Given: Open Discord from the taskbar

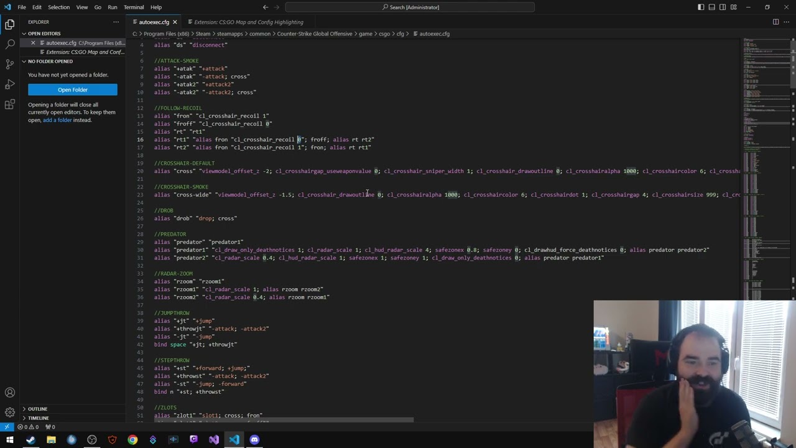Looking at the screenshot, I should [x=254, y=440].
